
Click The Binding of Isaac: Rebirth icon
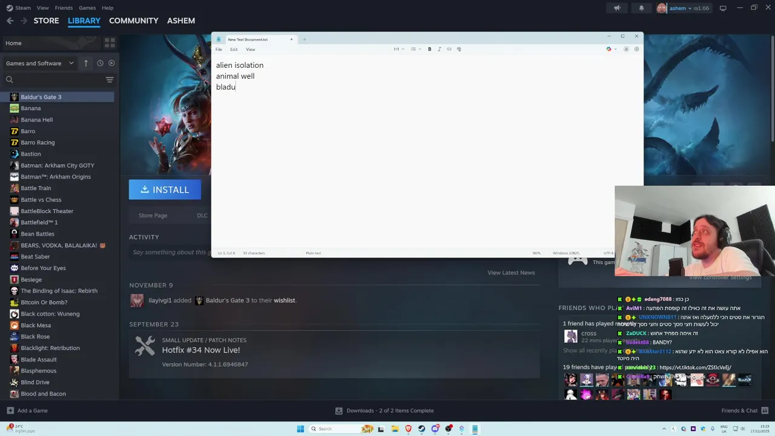[x=15, y=291]
